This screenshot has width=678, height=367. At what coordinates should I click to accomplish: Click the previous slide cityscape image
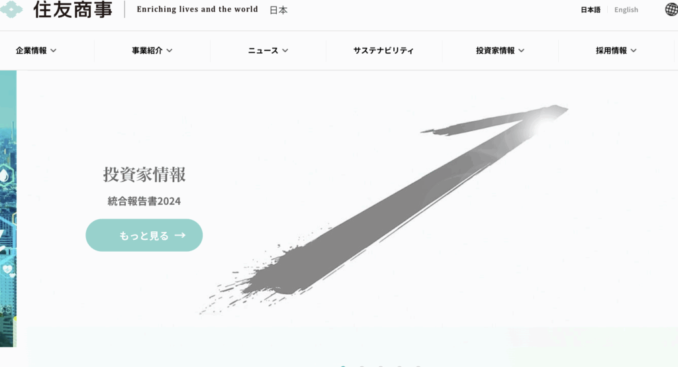click(8, 209)
